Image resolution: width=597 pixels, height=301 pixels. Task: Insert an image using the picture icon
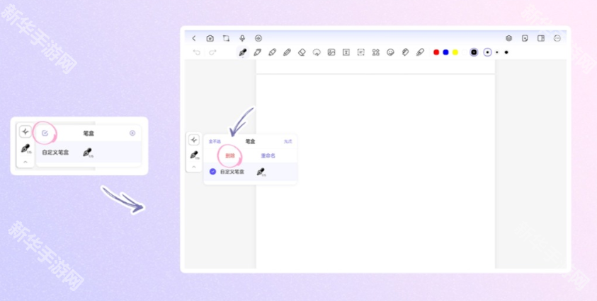click(331, 52)
